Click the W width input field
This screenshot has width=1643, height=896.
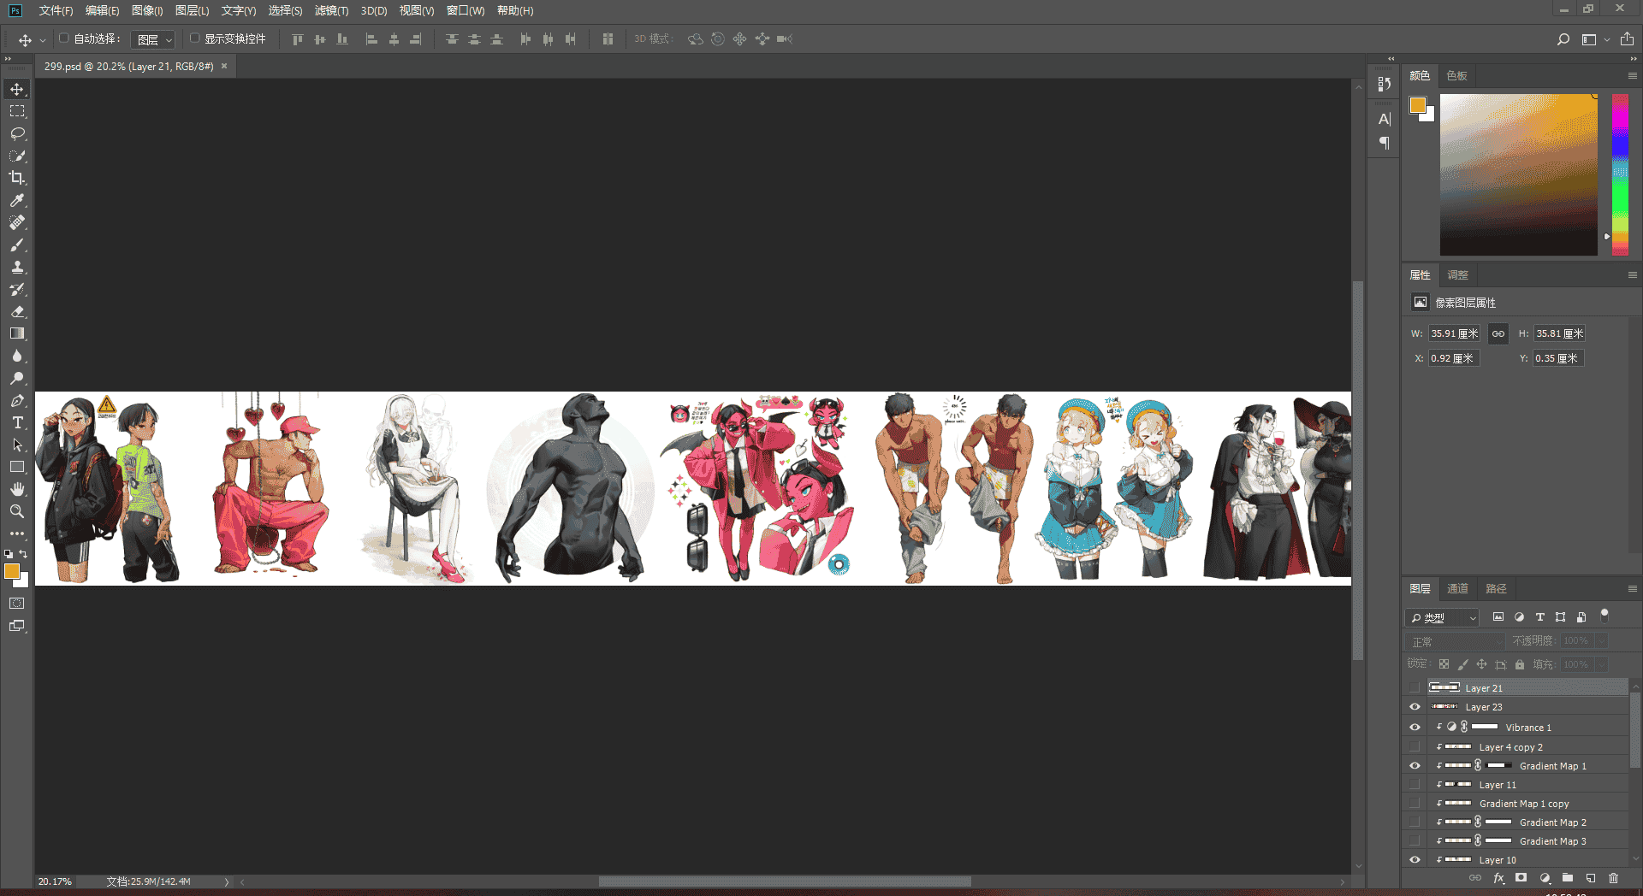point(1454,333)
